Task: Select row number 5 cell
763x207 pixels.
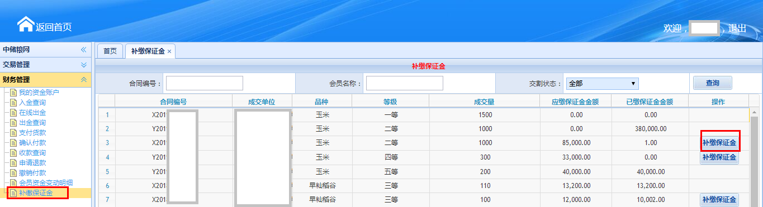Action: 107,172
